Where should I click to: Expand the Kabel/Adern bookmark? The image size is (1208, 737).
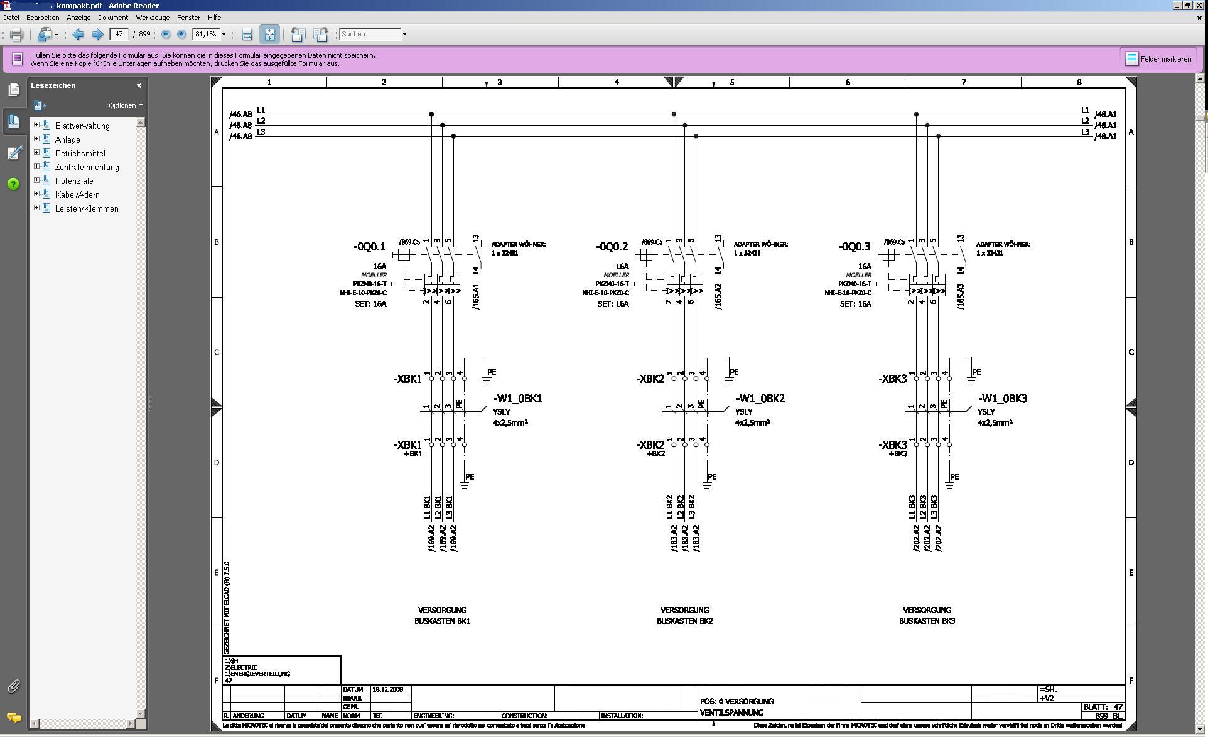(x=36, y=194)
